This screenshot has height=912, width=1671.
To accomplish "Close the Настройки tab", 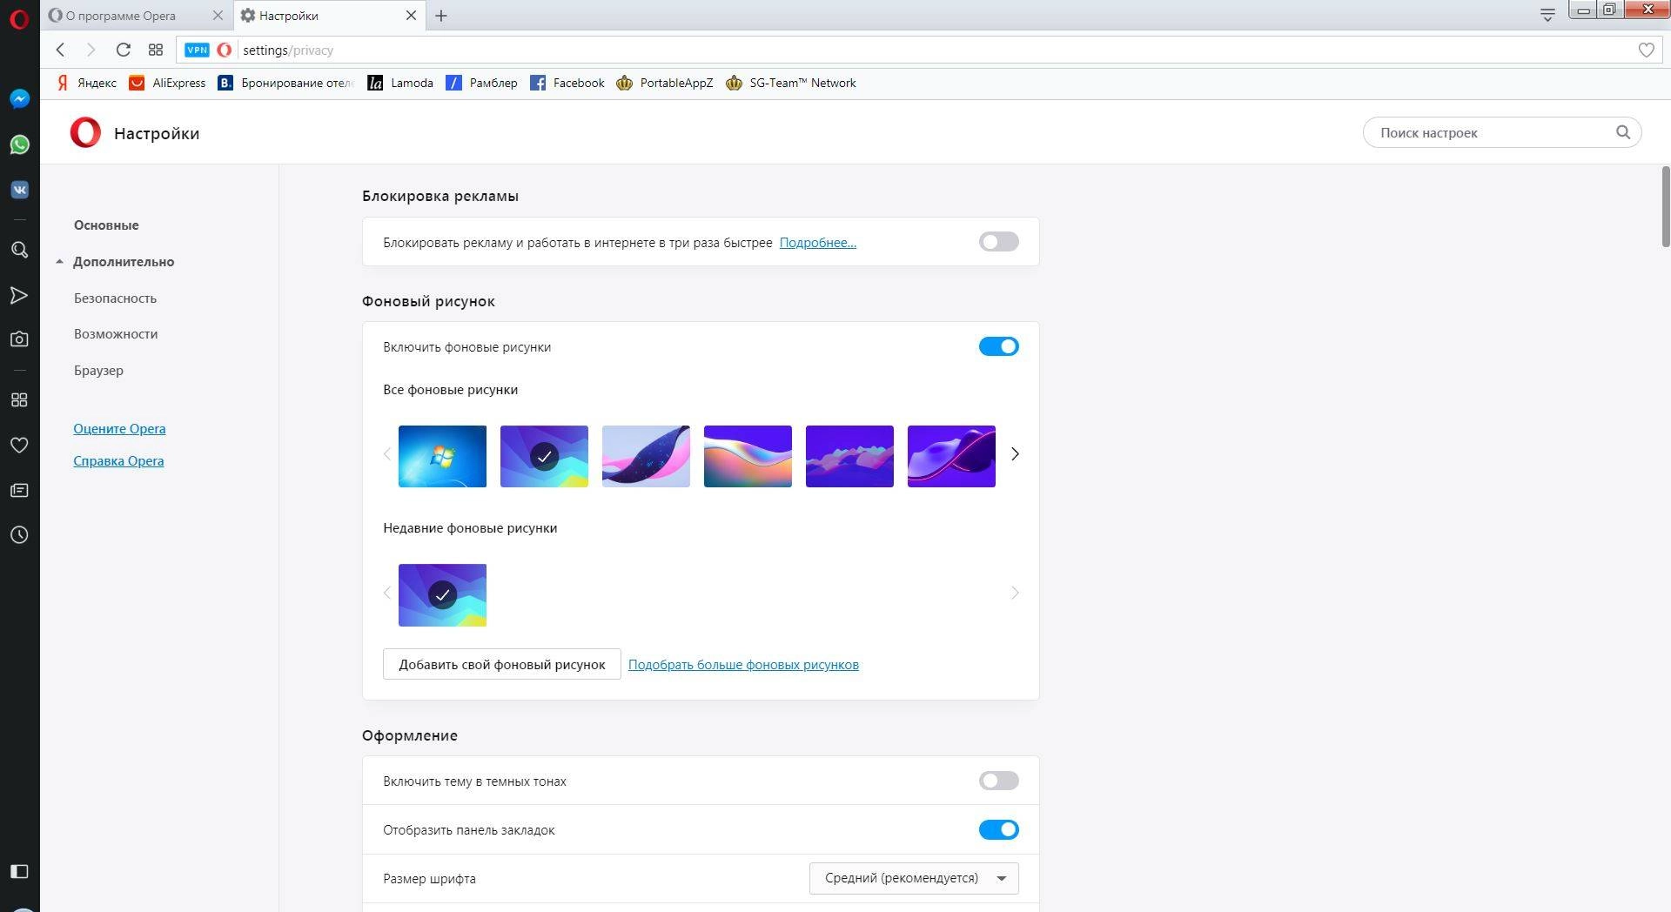I will (x=412, y=16).
